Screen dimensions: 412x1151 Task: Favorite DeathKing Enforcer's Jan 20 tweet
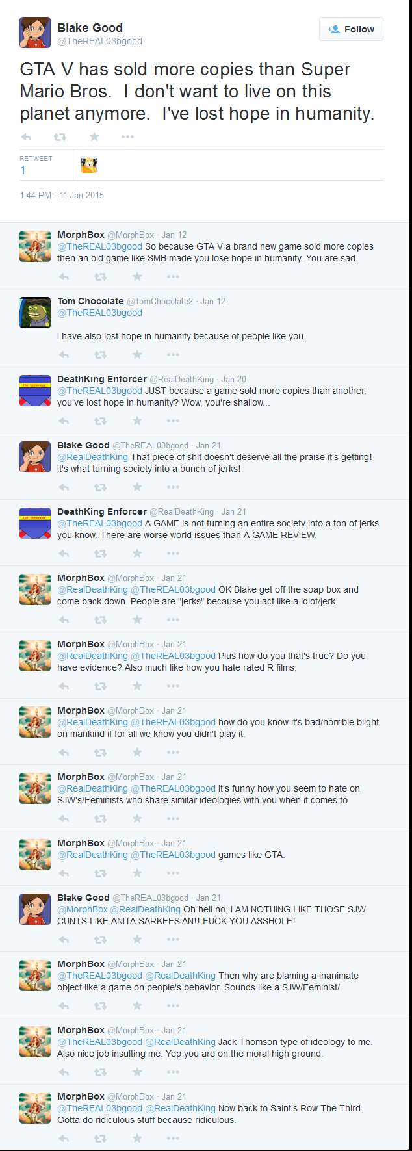point(137,421)
